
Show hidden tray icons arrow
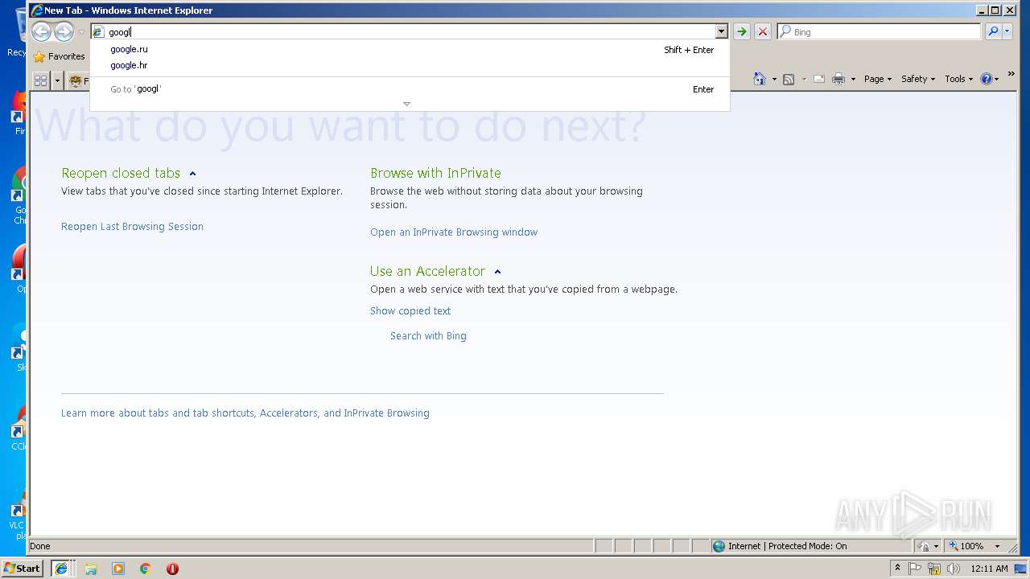point(897,568)
